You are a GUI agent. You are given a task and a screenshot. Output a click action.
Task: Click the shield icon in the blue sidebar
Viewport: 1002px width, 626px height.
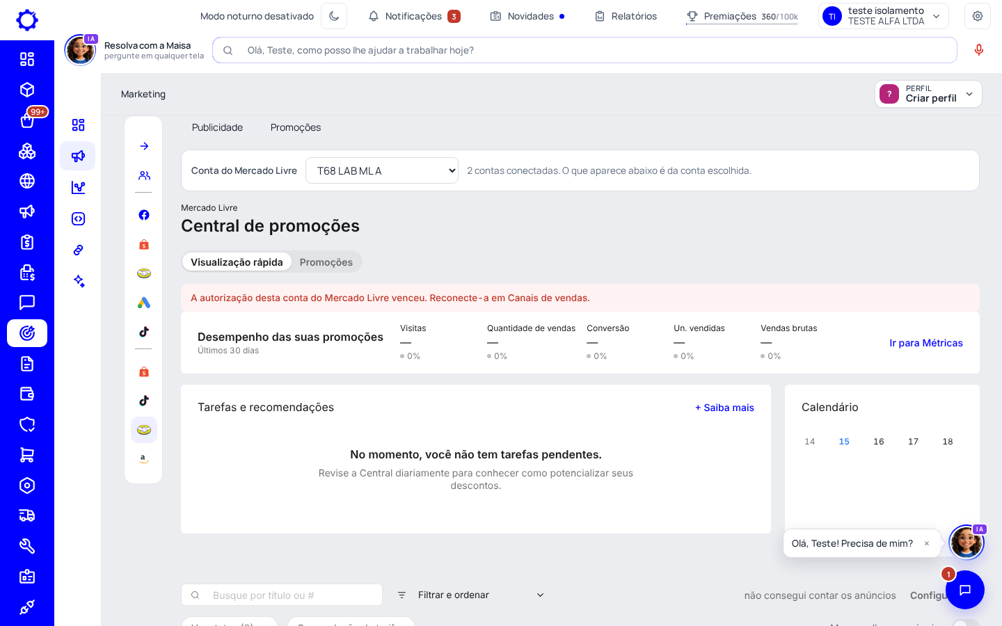(27, 424)
